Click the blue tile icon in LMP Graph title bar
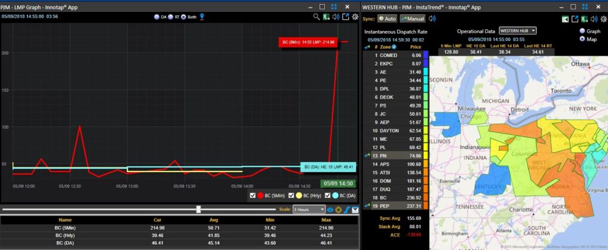This screenshot has width=608, height=250. (334, 7)
